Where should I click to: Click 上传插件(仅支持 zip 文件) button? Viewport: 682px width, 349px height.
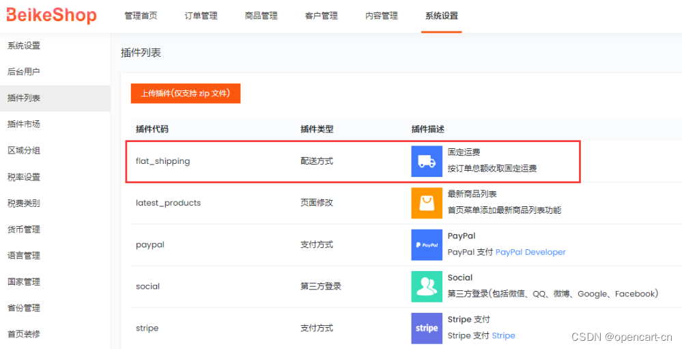coord(185,94)
